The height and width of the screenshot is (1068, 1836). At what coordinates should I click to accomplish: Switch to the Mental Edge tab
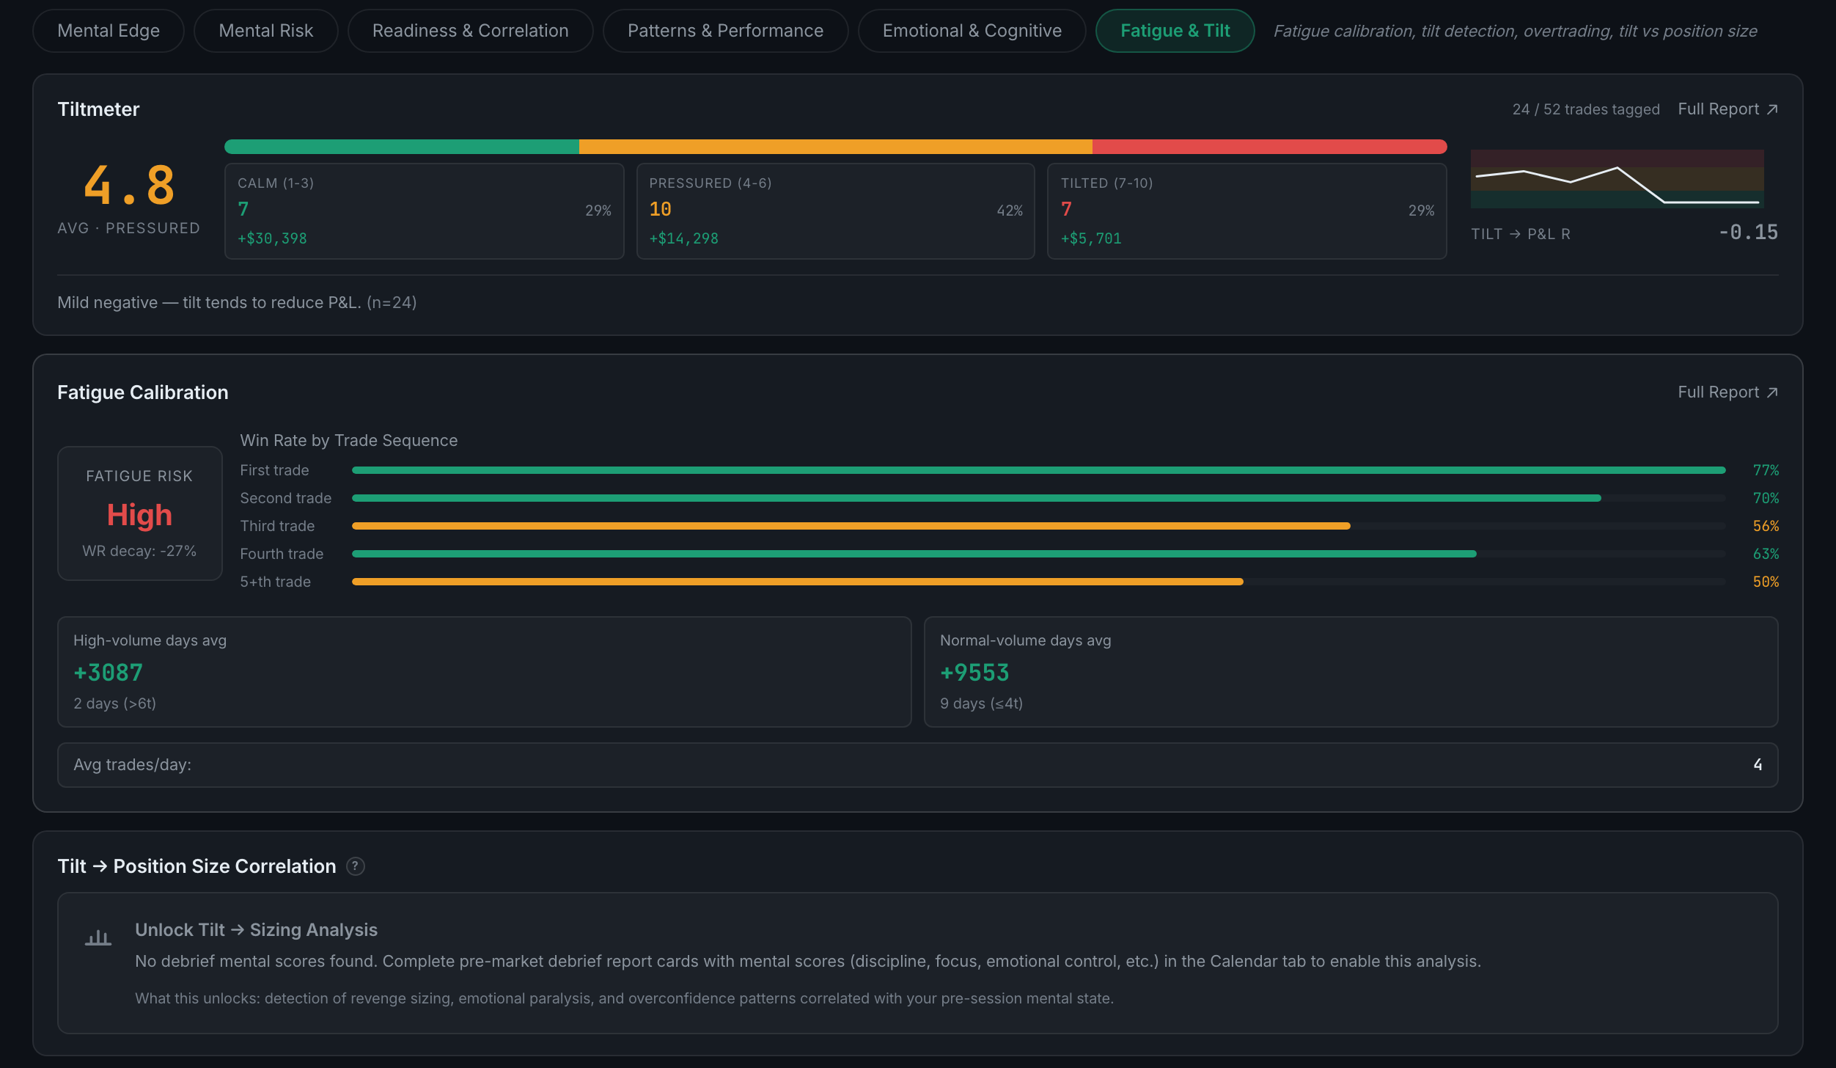pos(109,31)
